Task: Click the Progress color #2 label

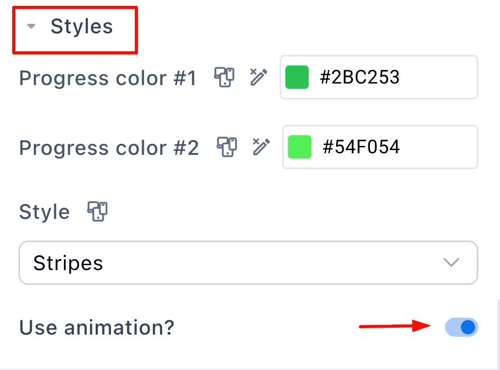Action: pyautogui.click(x=109, y=148)
